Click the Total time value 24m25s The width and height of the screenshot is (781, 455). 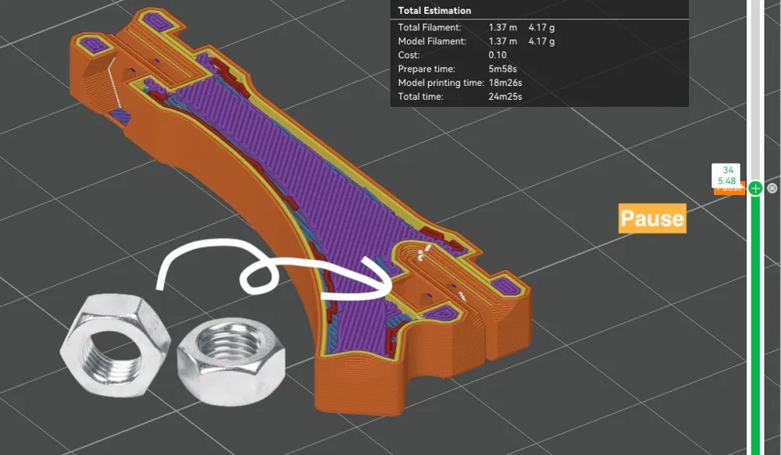click(505, 97)
